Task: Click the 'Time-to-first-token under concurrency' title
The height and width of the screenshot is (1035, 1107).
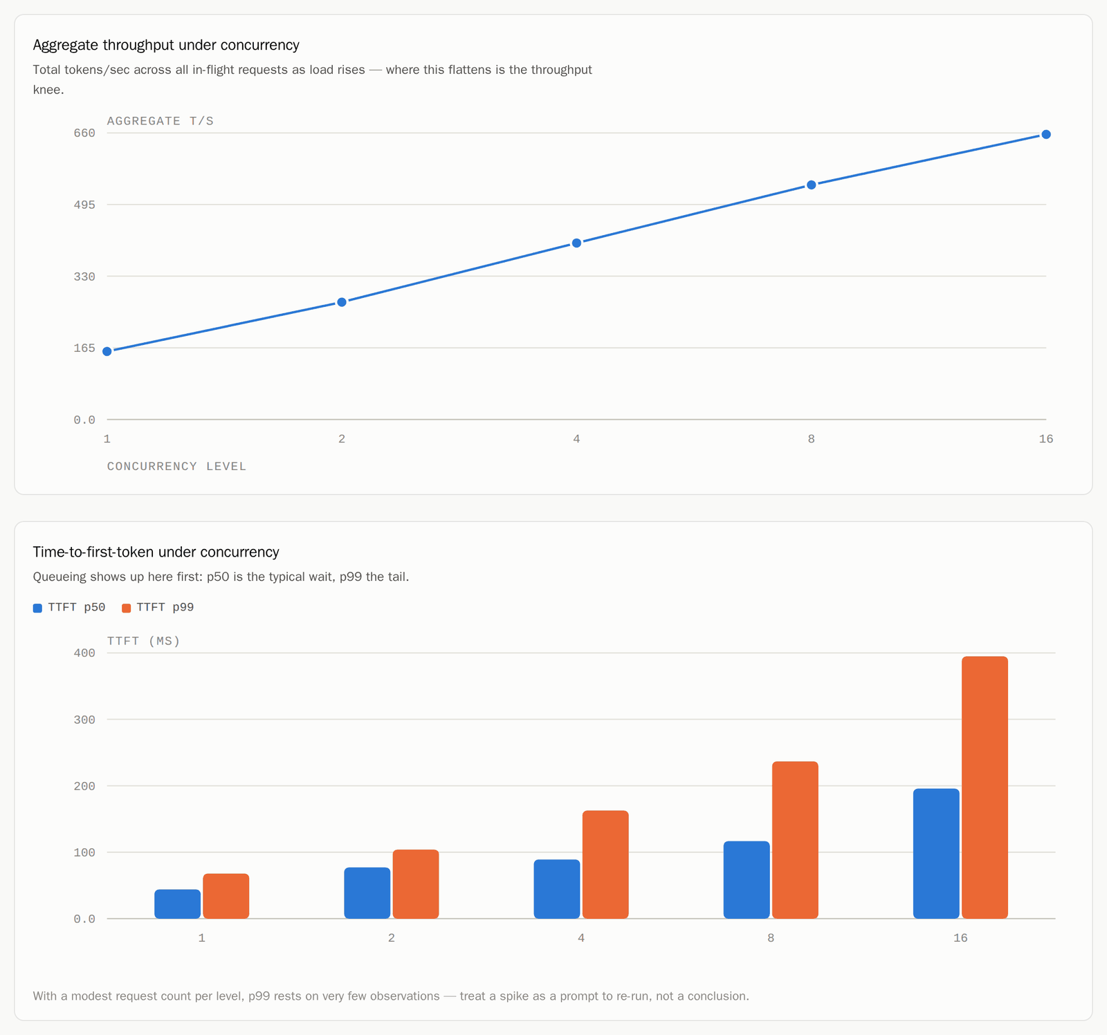Action: point(156,552)
